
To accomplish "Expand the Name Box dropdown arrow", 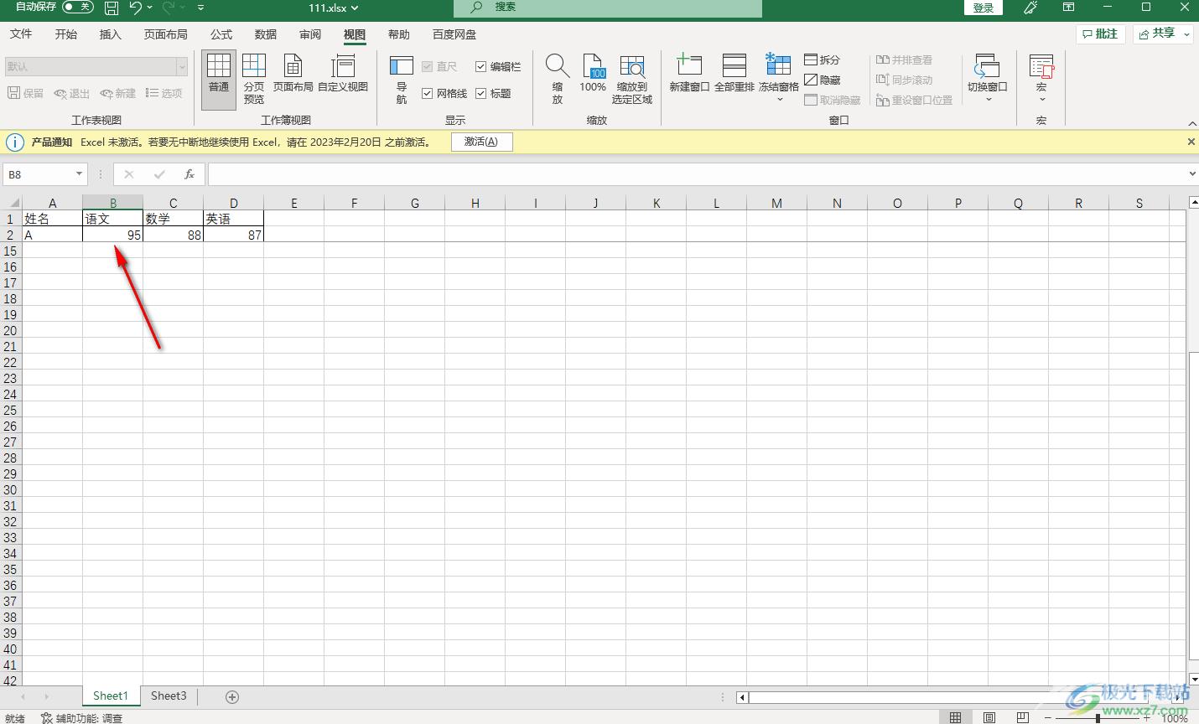I will [x=80, y=174].
